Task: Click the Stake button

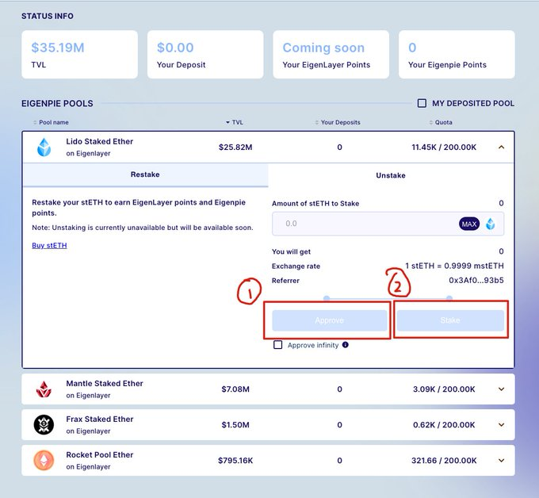Action: pos(450,320)
